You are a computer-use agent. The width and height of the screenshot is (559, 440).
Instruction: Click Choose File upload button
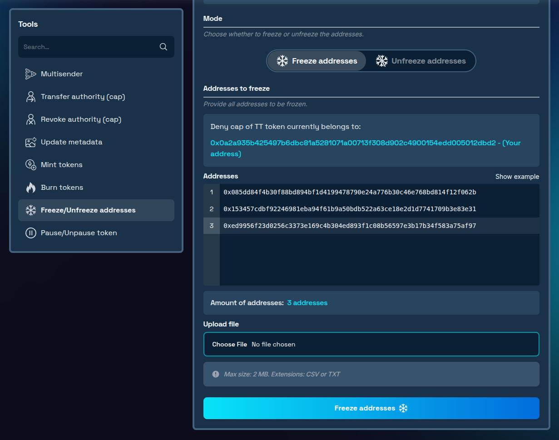pos(229,344)
